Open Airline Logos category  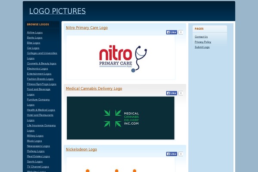click(35, 32)
